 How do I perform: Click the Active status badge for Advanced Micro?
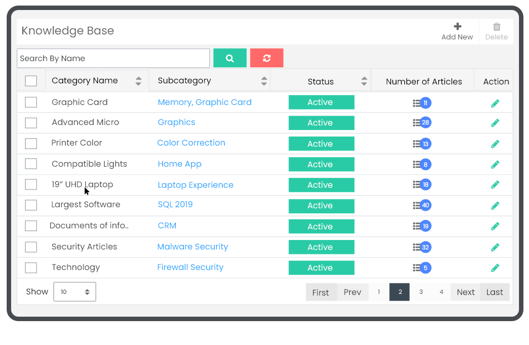click(321, 123)
